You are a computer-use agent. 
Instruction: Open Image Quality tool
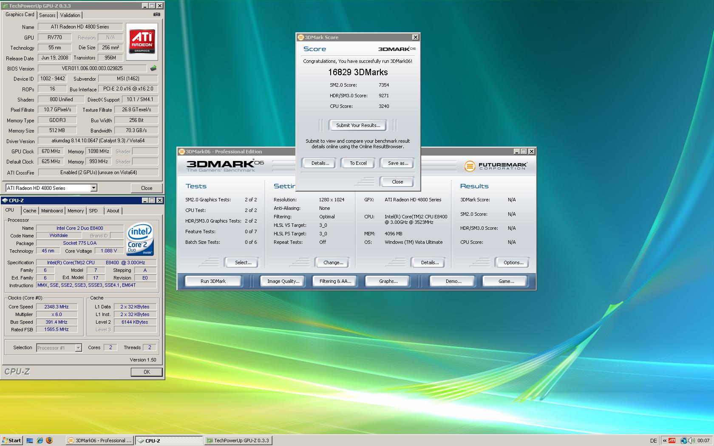coord(283,281)
